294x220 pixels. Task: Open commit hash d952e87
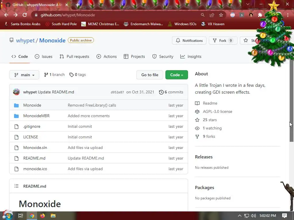coord(117,92)
